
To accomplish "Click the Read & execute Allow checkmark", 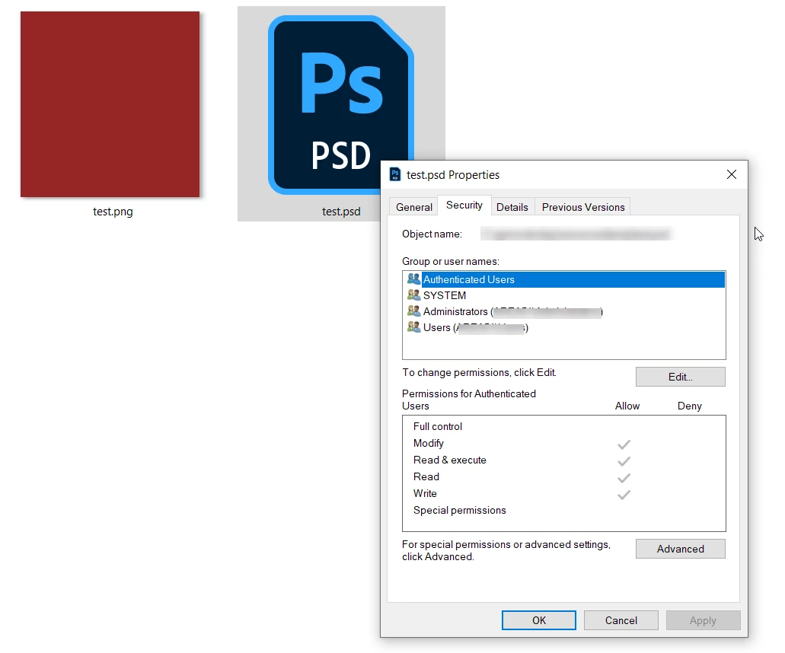I will 624,461.
